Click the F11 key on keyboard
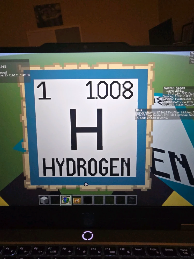The width and height of the screenshot is (194, 259). pos(110,250)
